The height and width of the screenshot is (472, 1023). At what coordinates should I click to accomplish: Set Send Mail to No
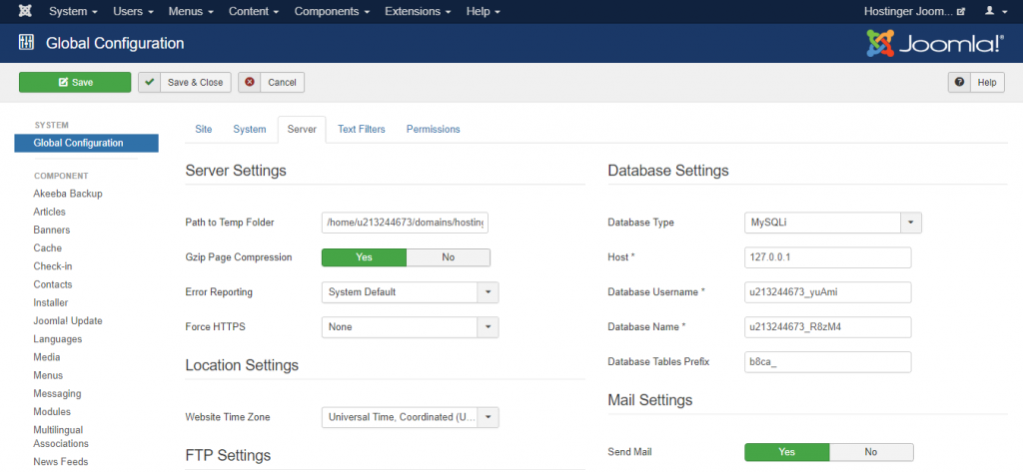pyautogui.click(x=870, y=452)
